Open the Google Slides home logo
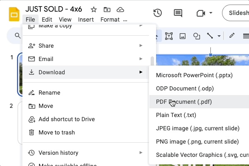 (14, 14)
